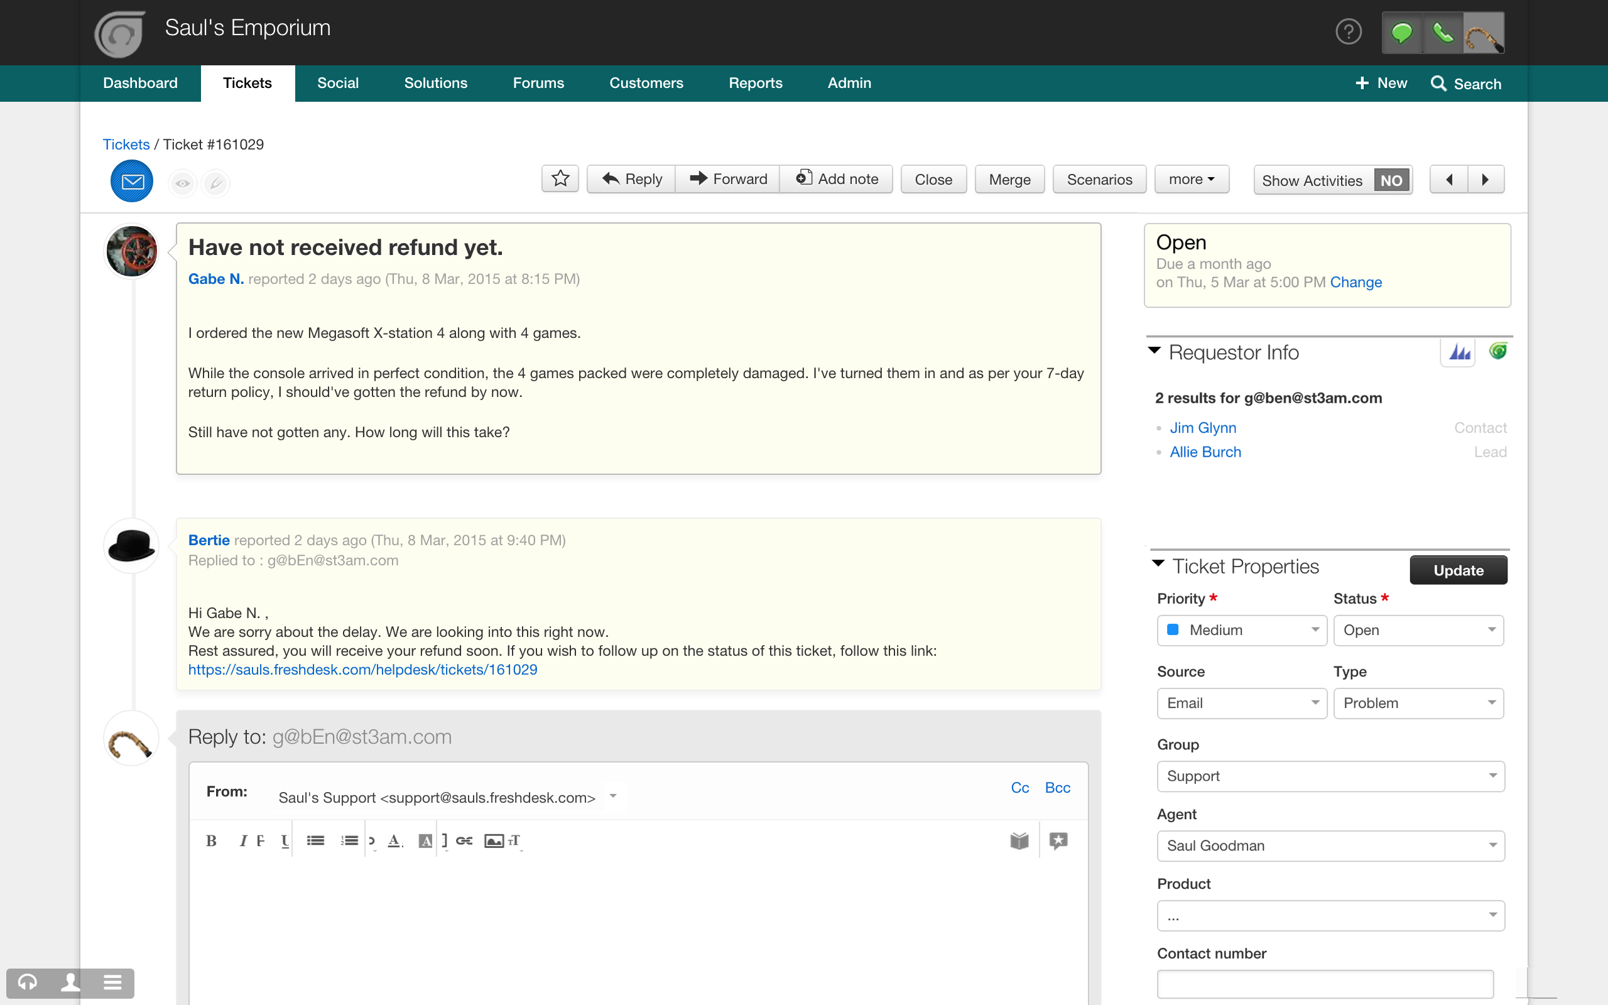Go to the Customers tab

click(x=646, y=83)
